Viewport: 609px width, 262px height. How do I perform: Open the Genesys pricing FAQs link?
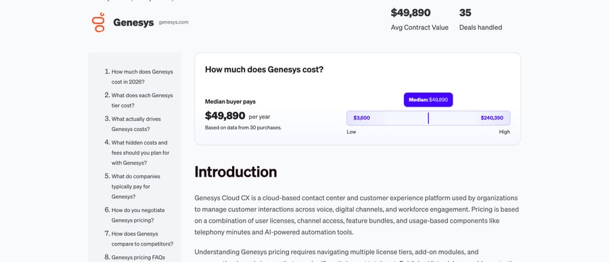(138, 257)
